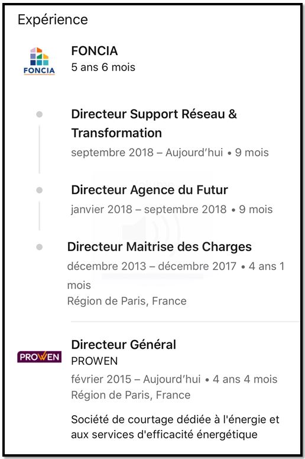This screenshot has height=459, width=305.
Task: Click the décembre 2013 – décembre 2017 dates
Action: coord(152,266)
